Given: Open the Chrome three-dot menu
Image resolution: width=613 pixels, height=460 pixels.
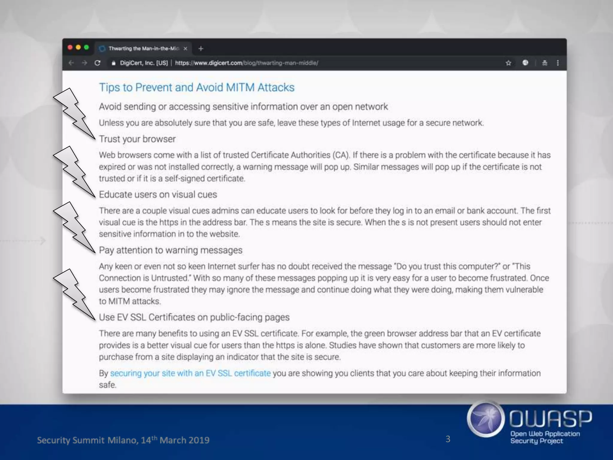Looking at the screenshot, I should point(558,63).
